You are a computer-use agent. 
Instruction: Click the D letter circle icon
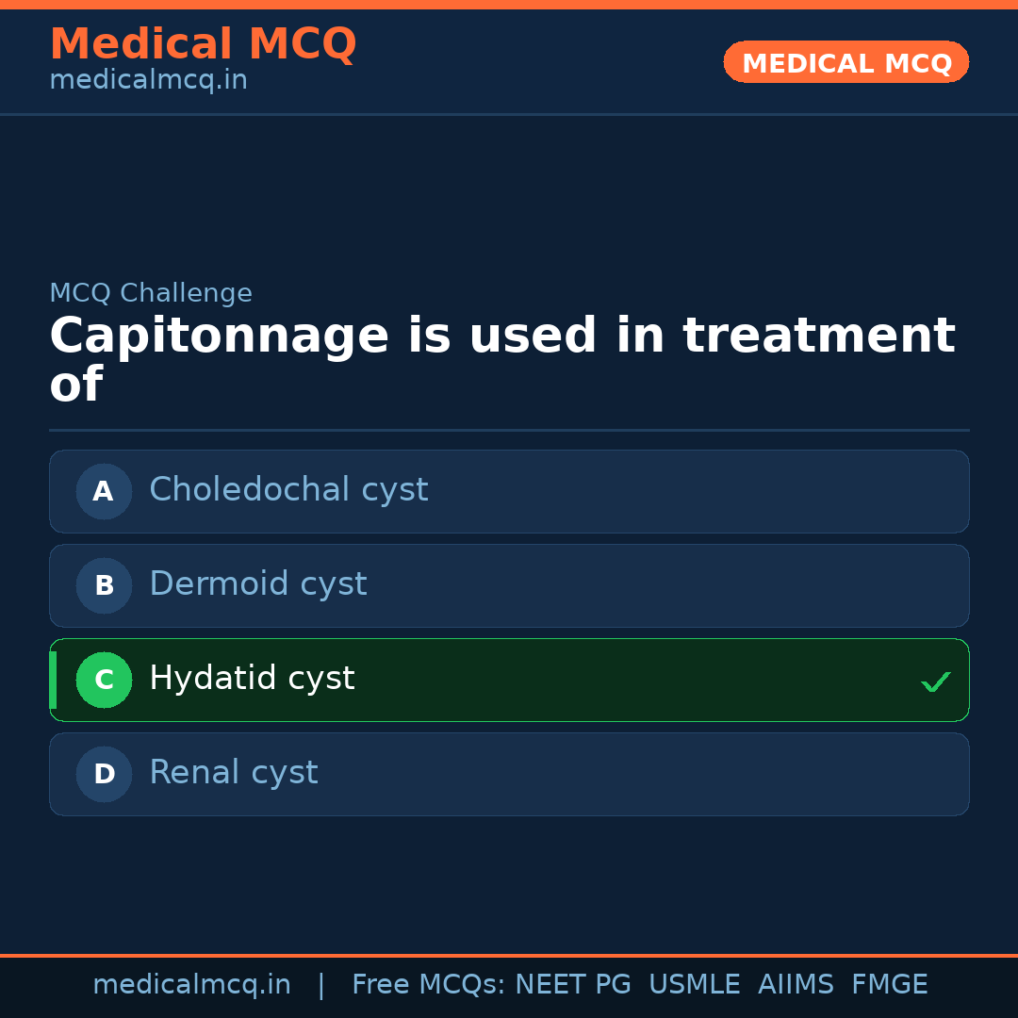(104, 774)
